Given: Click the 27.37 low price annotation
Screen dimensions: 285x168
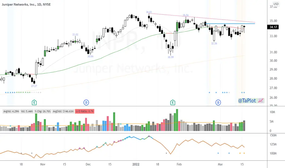Looking at the screenshot, I should [34, 86].
